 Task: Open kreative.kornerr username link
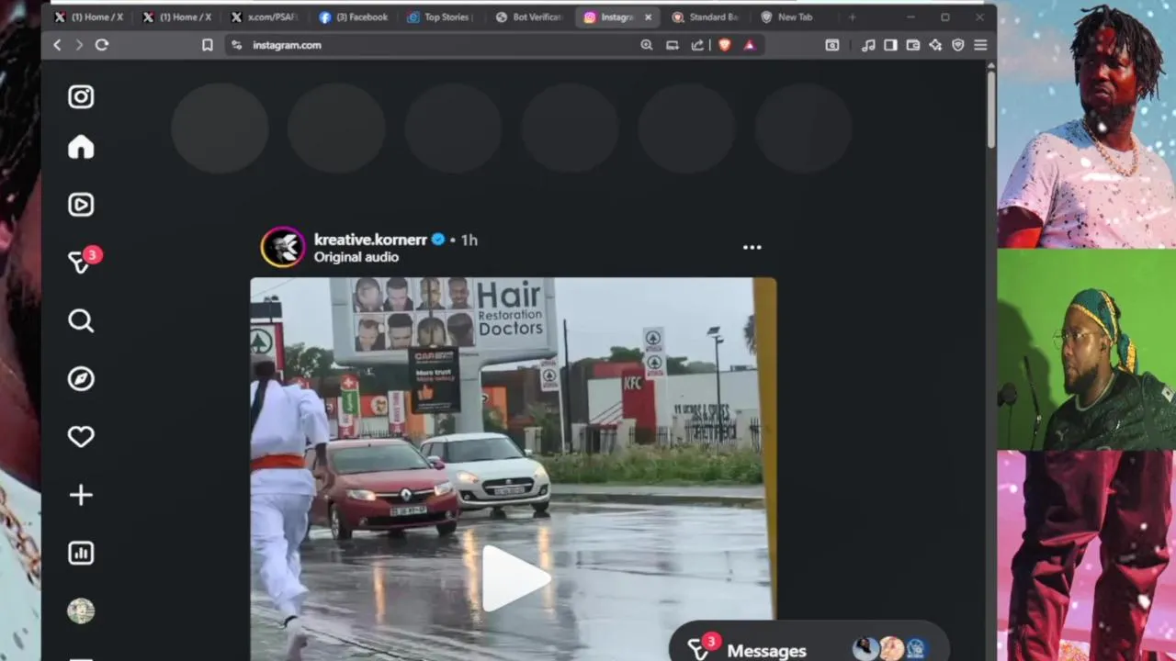pos(370,240)
